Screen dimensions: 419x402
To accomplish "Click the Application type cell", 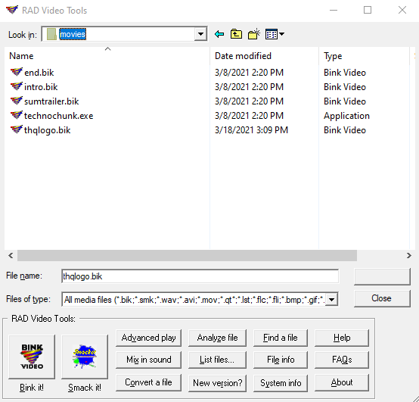I will pyautogui.click(x=346, y=116).
